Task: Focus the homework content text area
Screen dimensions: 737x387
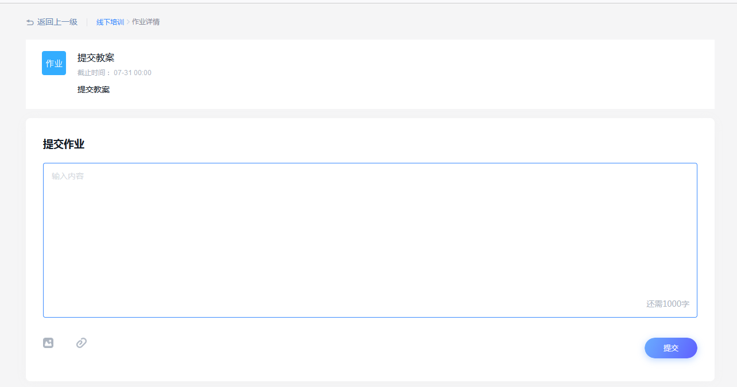Action: click(370, 240)
